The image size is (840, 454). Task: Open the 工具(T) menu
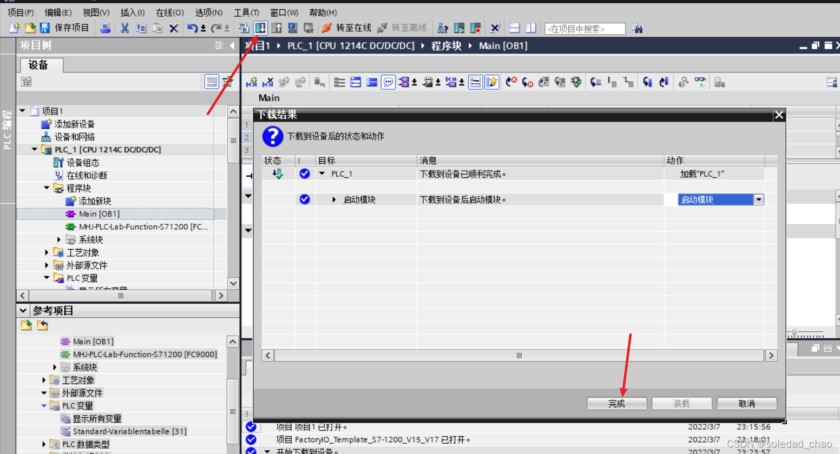246,12
